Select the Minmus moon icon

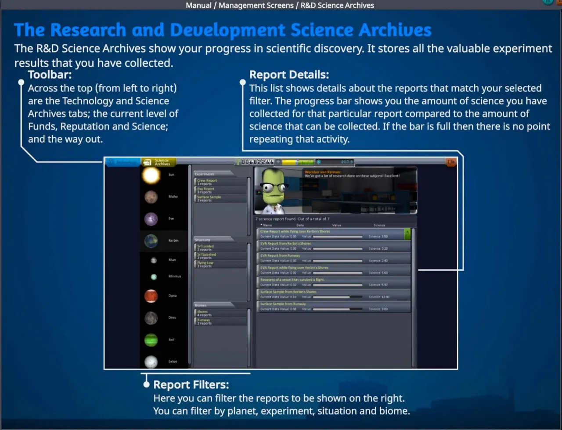point(154,277)
